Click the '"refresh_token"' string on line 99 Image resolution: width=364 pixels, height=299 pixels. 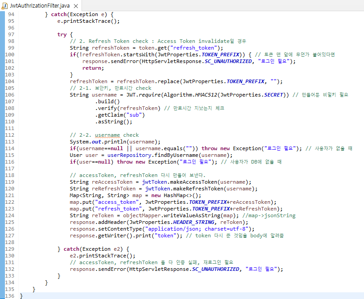coord(194,48)
